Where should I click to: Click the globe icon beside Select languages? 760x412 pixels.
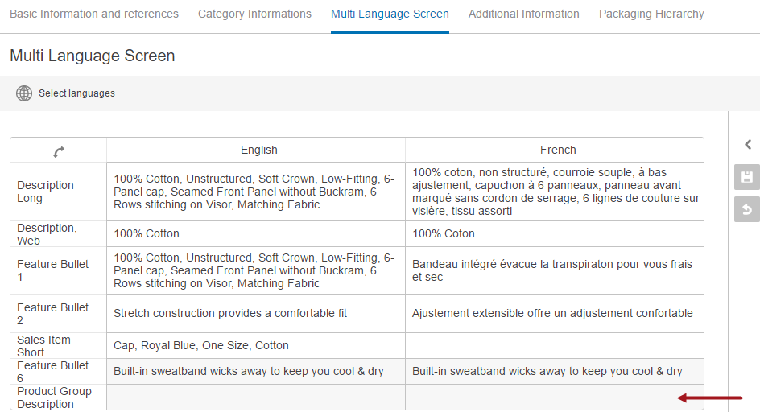coord(24,93)
